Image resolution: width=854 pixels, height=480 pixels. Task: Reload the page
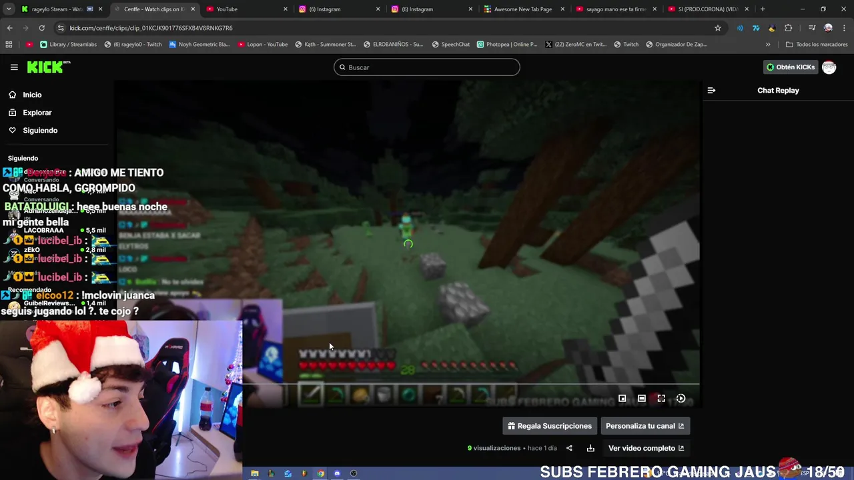click(42, 28)
